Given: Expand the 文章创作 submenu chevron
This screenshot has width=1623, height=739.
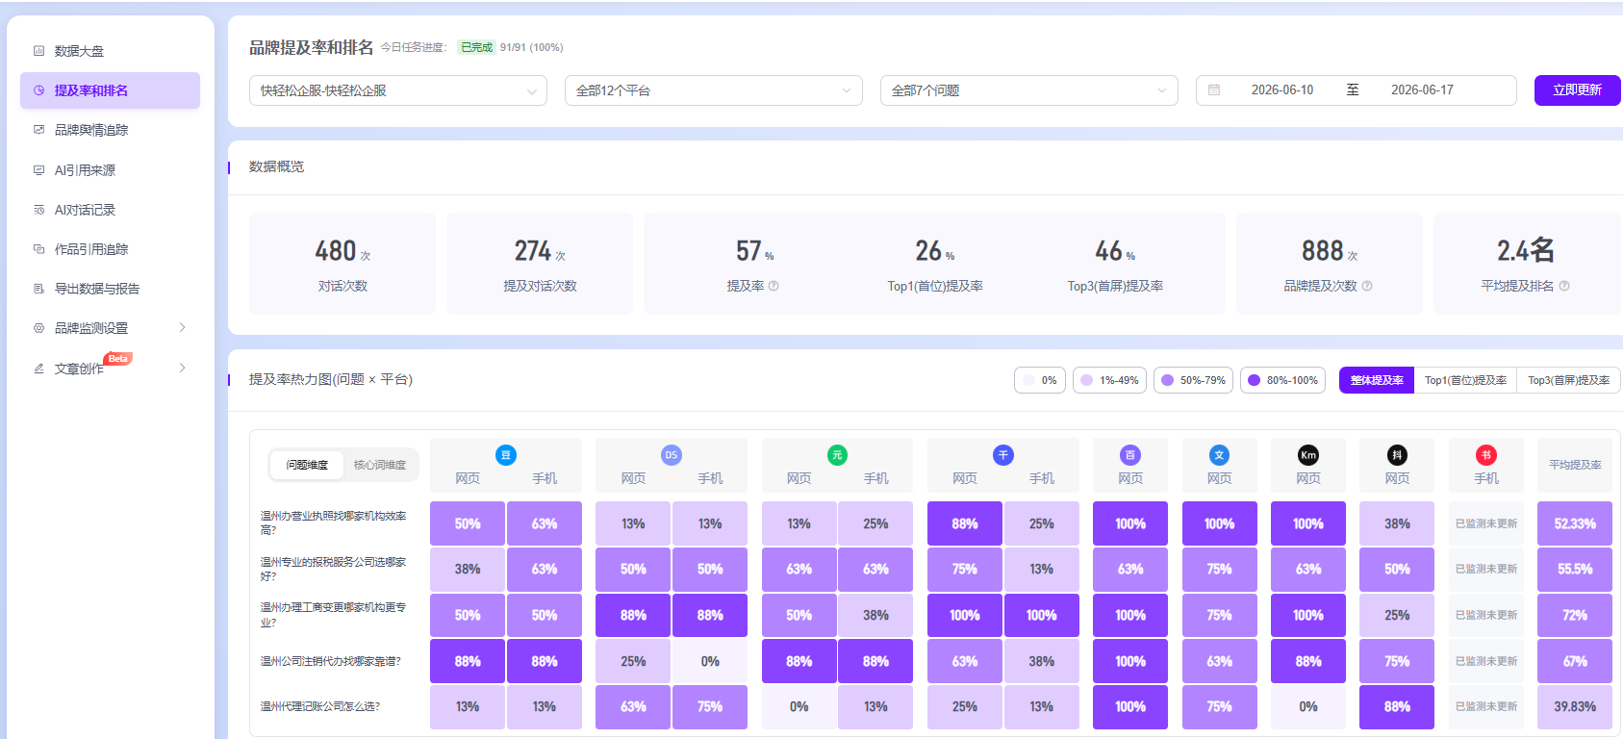Looking at the screenshot, I should (183, 369).
